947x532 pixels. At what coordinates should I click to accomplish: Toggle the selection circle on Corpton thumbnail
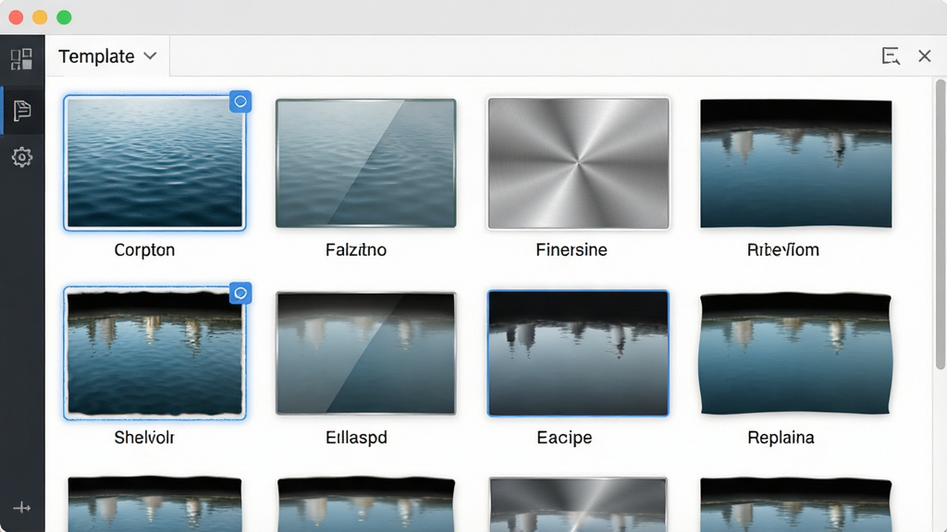click(x=240, y=102)
